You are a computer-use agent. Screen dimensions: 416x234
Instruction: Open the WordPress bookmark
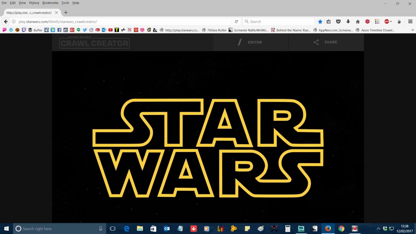(11, 30)
